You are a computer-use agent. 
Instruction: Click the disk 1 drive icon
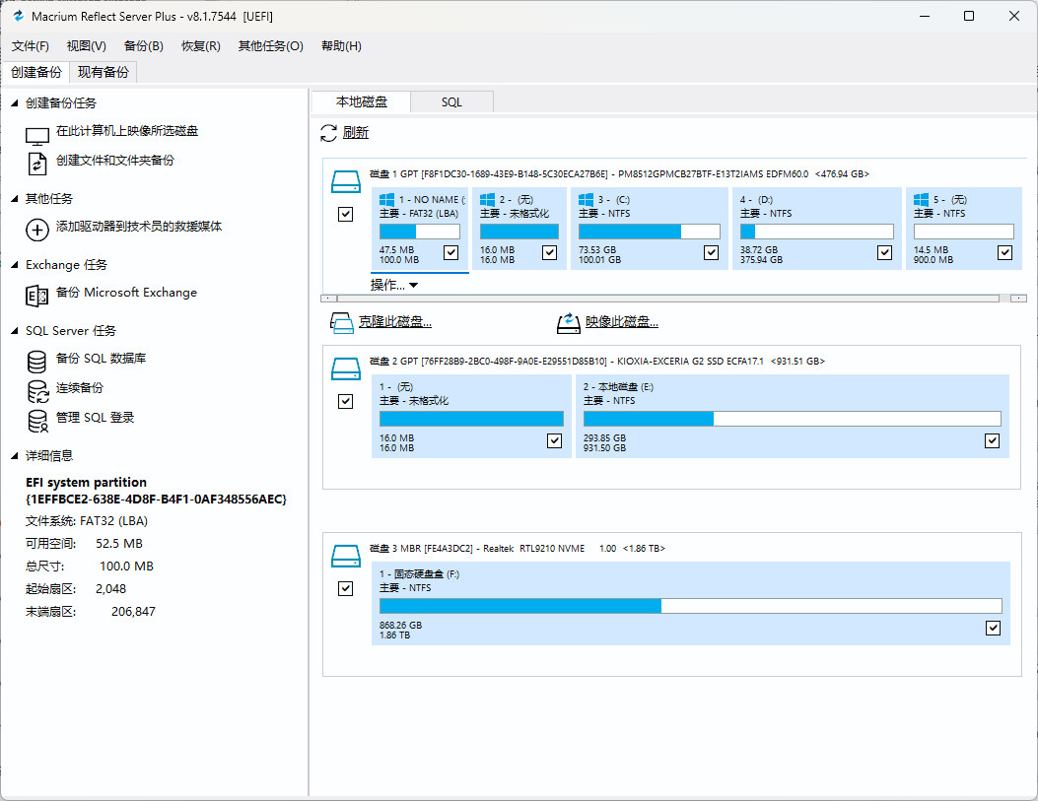(346, 181)
